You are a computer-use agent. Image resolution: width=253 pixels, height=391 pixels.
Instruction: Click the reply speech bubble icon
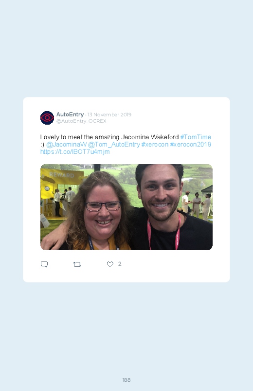coord(44,264)
